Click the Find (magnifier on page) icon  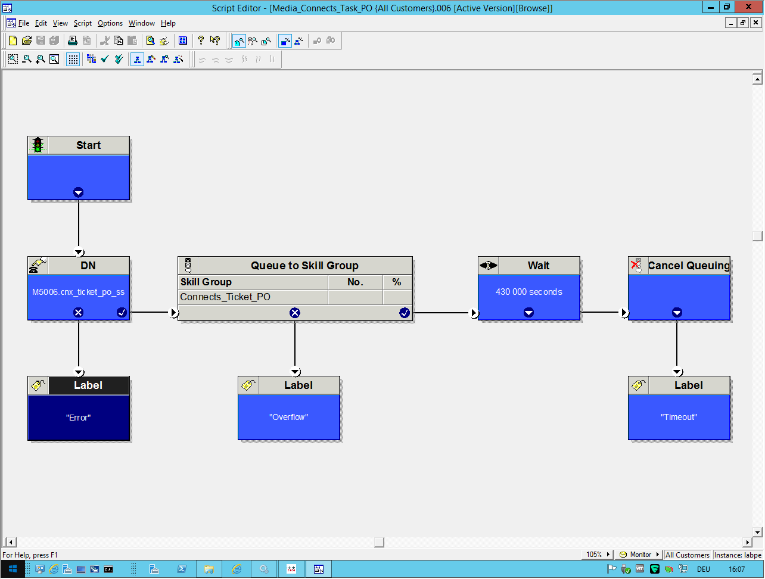pos(151,41)
